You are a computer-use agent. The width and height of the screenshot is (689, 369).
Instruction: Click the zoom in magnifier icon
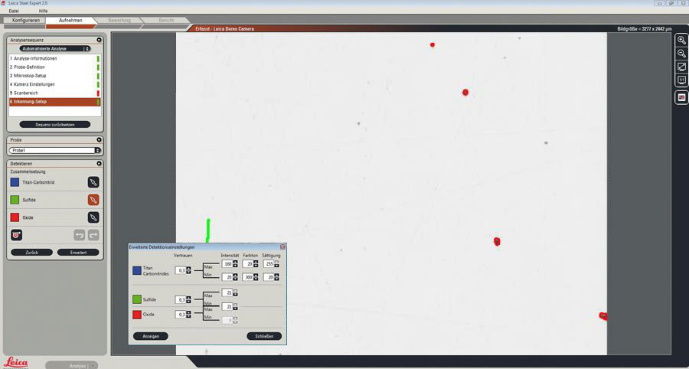681,40
